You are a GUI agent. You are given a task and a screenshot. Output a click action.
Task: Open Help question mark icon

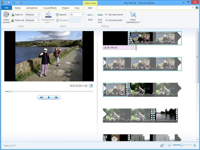(197, 7)
